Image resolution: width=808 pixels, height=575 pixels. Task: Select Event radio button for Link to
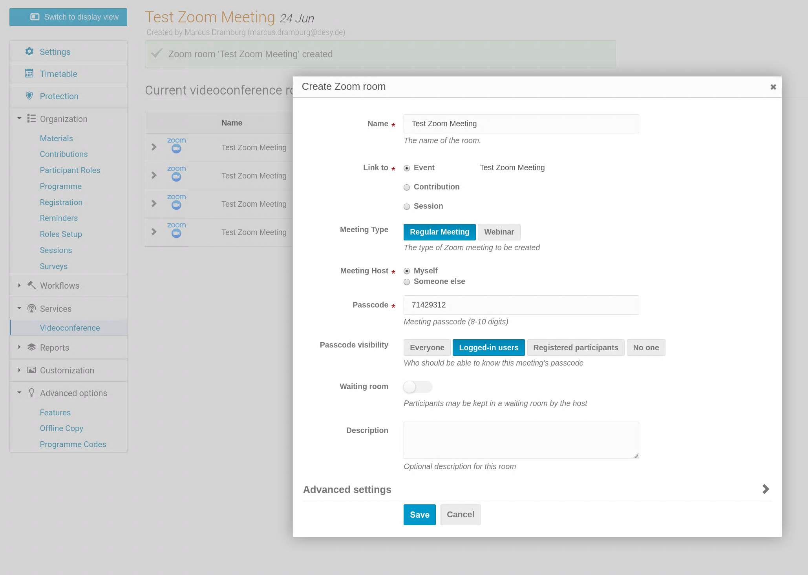point(407,168)
